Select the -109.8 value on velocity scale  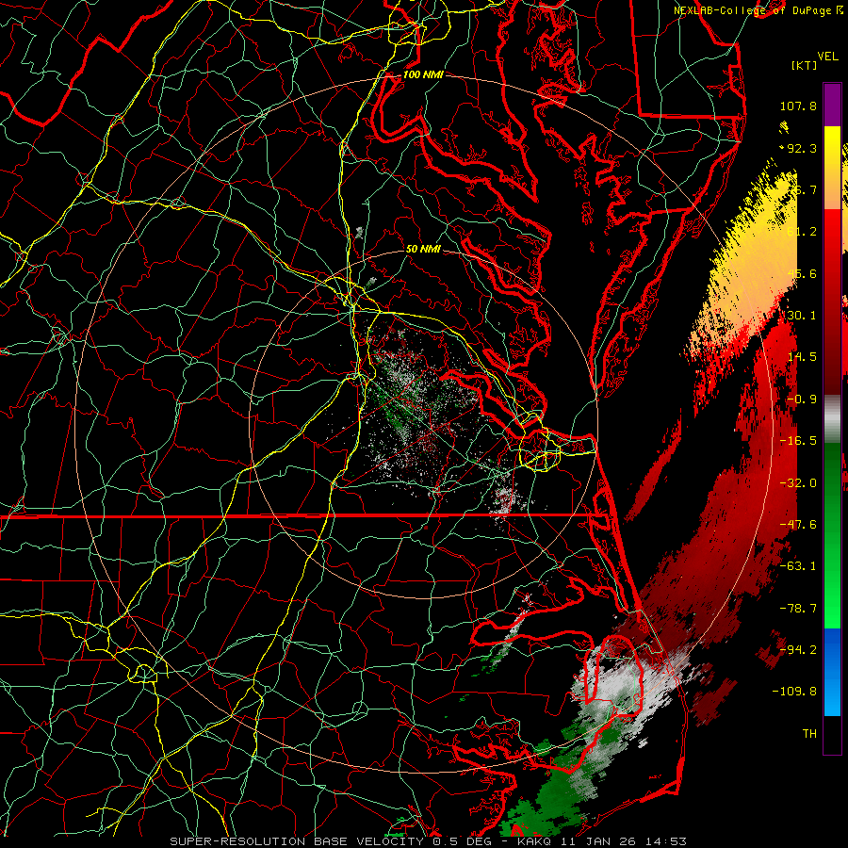point(795,692)
